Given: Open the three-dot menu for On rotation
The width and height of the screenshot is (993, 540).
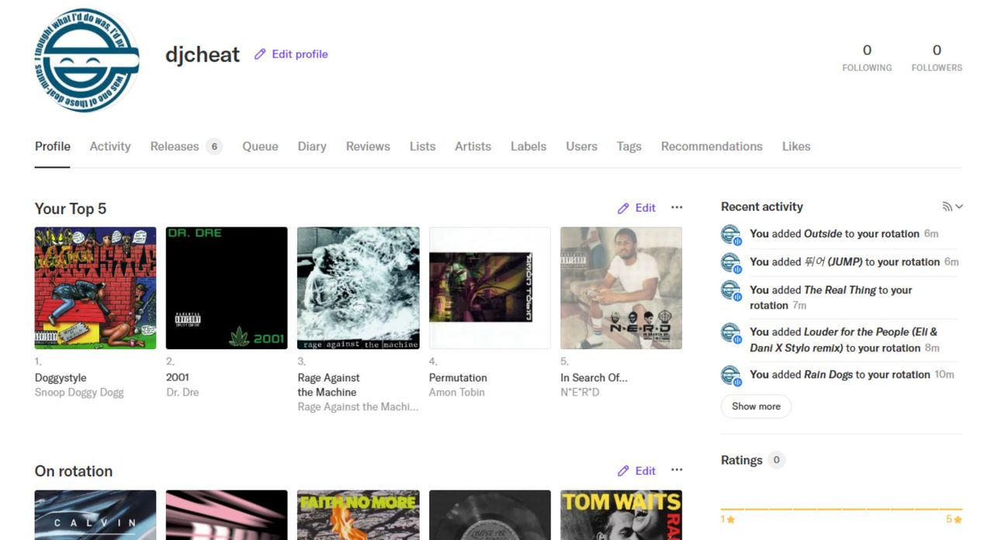Looking at the screenshot, I should coord(676,470).
